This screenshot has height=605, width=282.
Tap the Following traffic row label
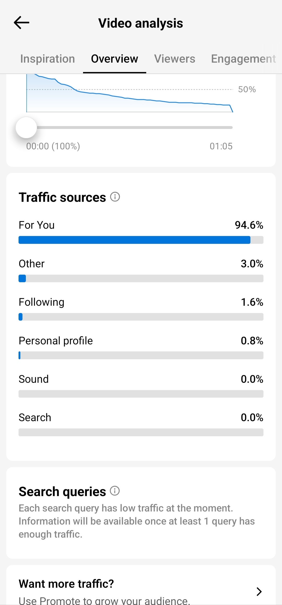point(41,302)
